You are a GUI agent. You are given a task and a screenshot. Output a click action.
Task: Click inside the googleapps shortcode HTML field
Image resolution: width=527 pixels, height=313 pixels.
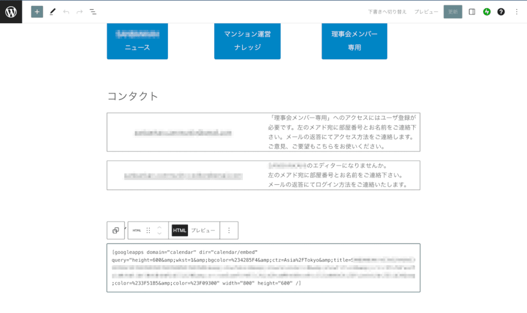click(263, 268)
